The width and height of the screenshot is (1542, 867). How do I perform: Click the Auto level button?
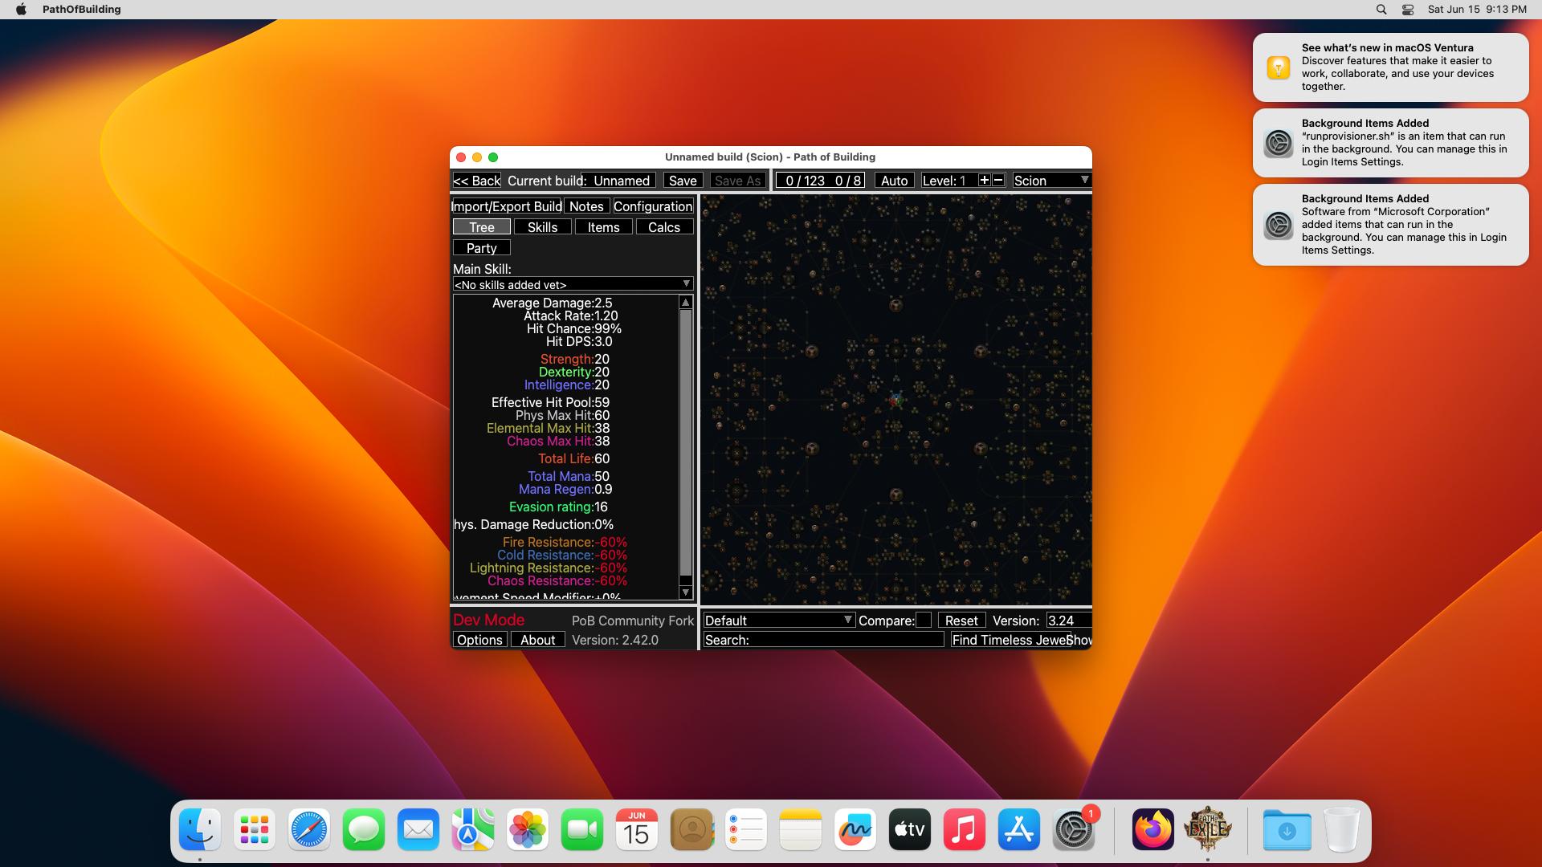[894, 181]
